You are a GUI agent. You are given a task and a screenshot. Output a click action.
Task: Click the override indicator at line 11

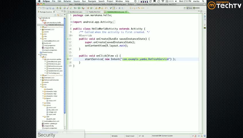68,39
